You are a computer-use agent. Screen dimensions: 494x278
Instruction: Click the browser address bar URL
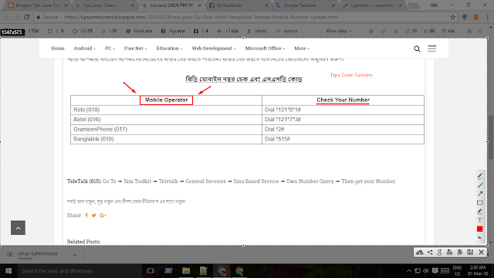click(201, 17)
